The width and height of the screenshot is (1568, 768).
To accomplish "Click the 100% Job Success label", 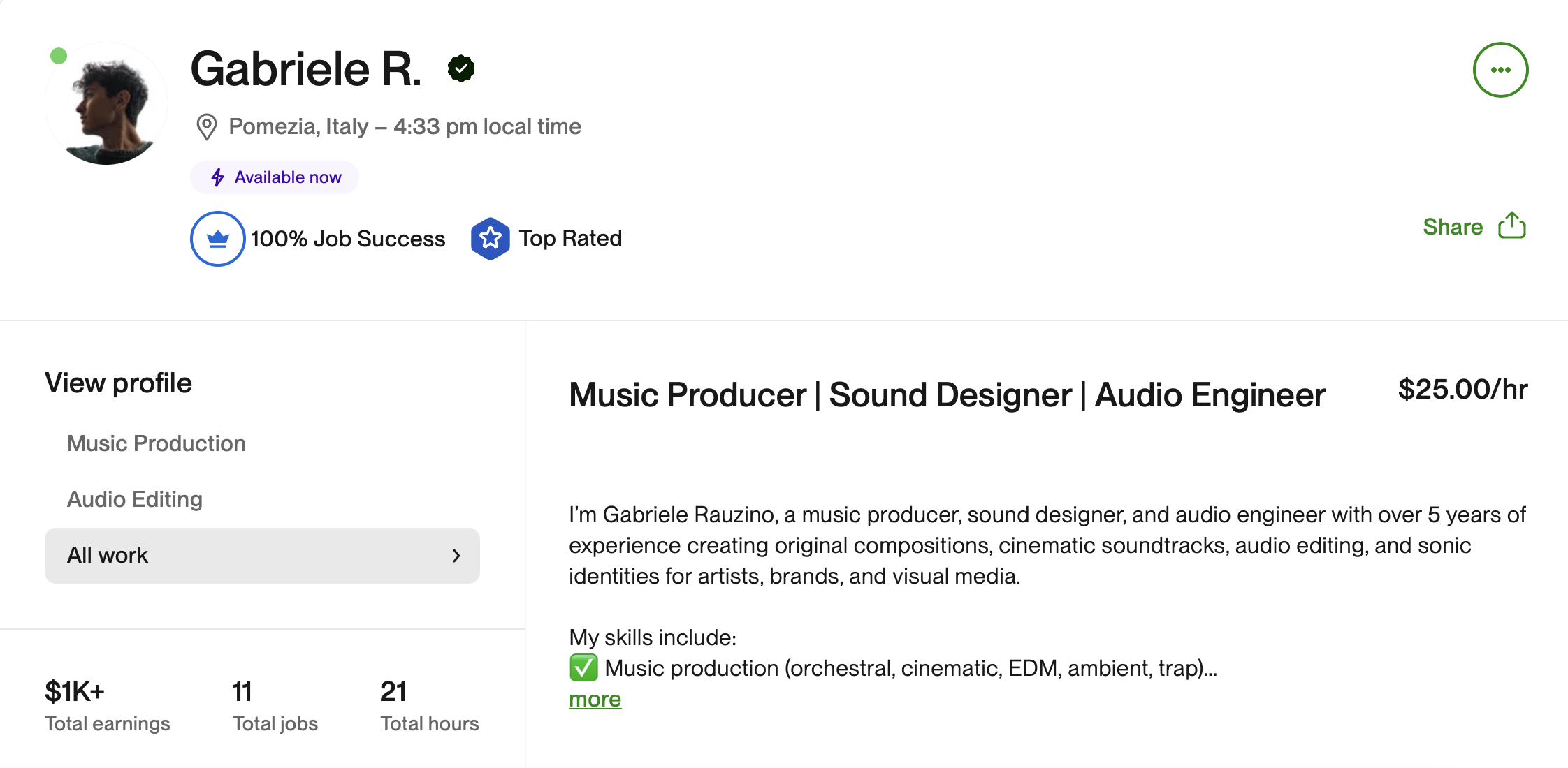I will (x=347, y=239).
